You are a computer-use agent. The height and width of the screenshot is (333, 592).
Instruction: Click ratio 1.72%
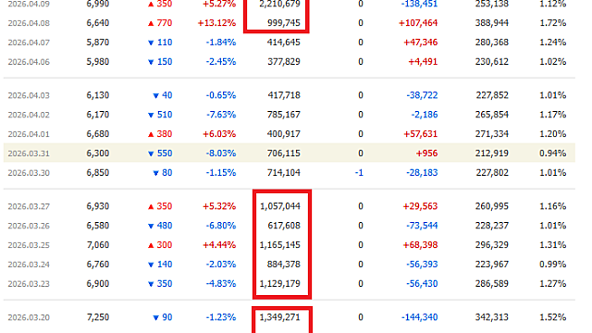(x=553, y=23)
